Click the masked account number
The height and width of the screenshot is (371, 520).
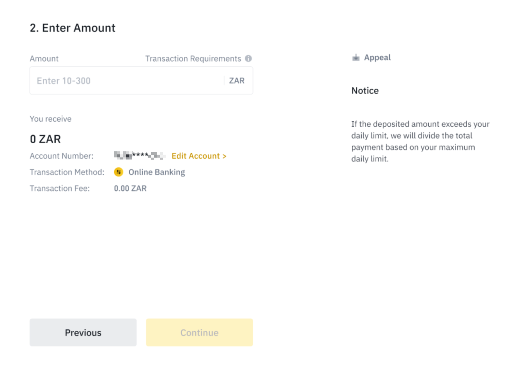pos(140,156)
